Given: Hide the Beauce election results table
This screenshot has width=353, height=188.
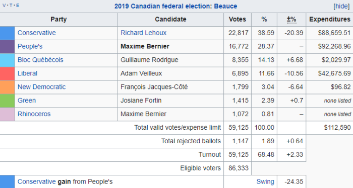Looking at the screenshot, I should [341, 6].
